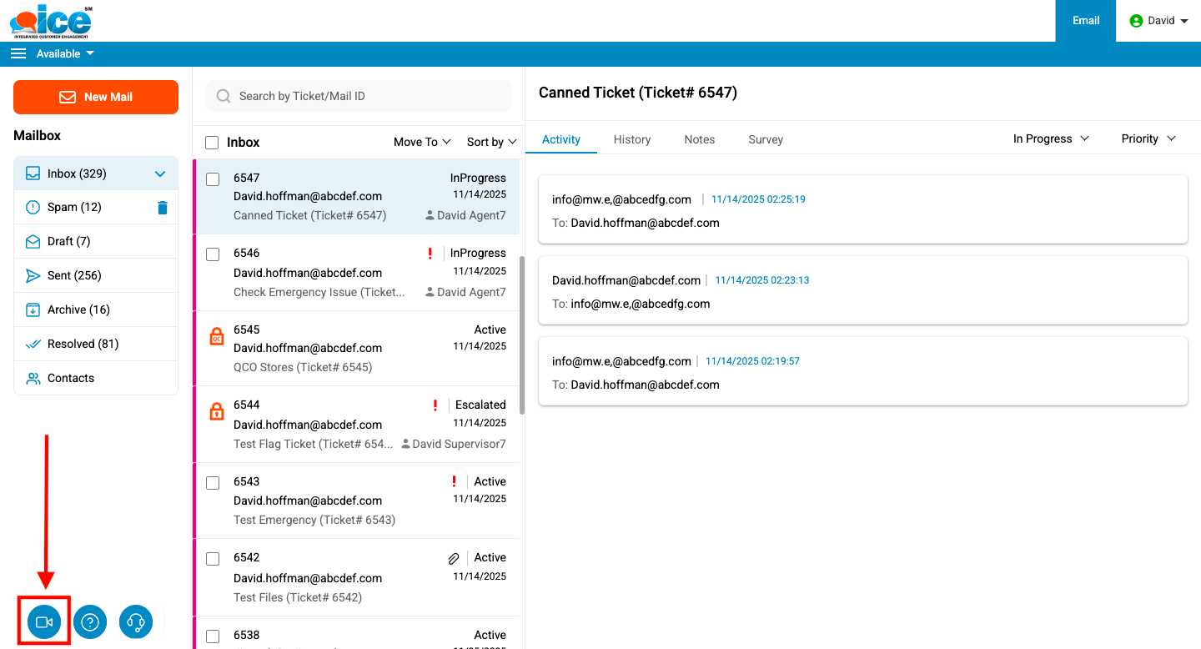
Task: Click the New Mail button
Action: pyautogui.click(x=96, y=97)
